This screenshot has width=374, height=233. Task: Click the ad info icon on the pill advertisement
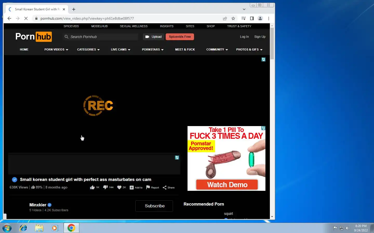(263, 128)
